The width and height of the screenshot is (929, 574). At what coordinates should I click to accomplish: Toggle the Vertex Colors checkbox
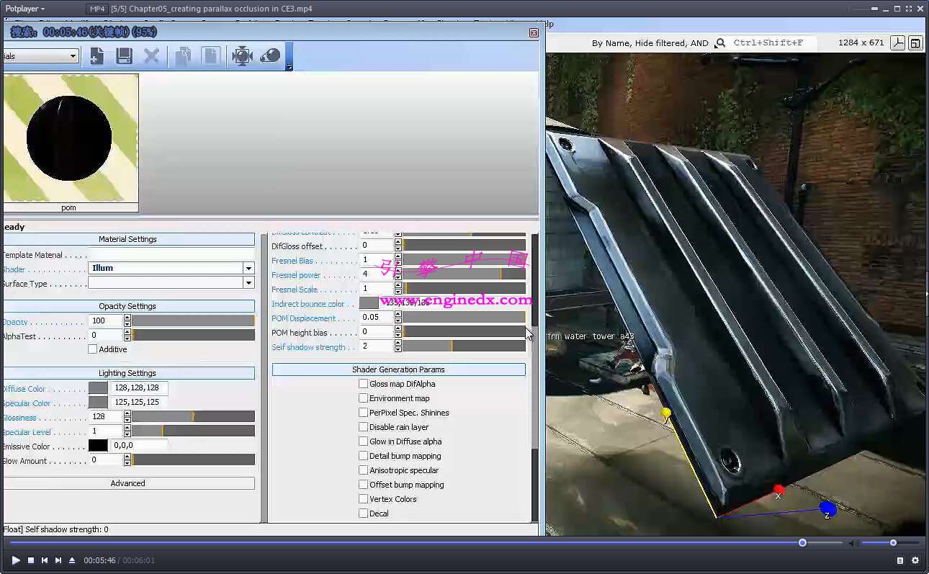pos(364,499)
